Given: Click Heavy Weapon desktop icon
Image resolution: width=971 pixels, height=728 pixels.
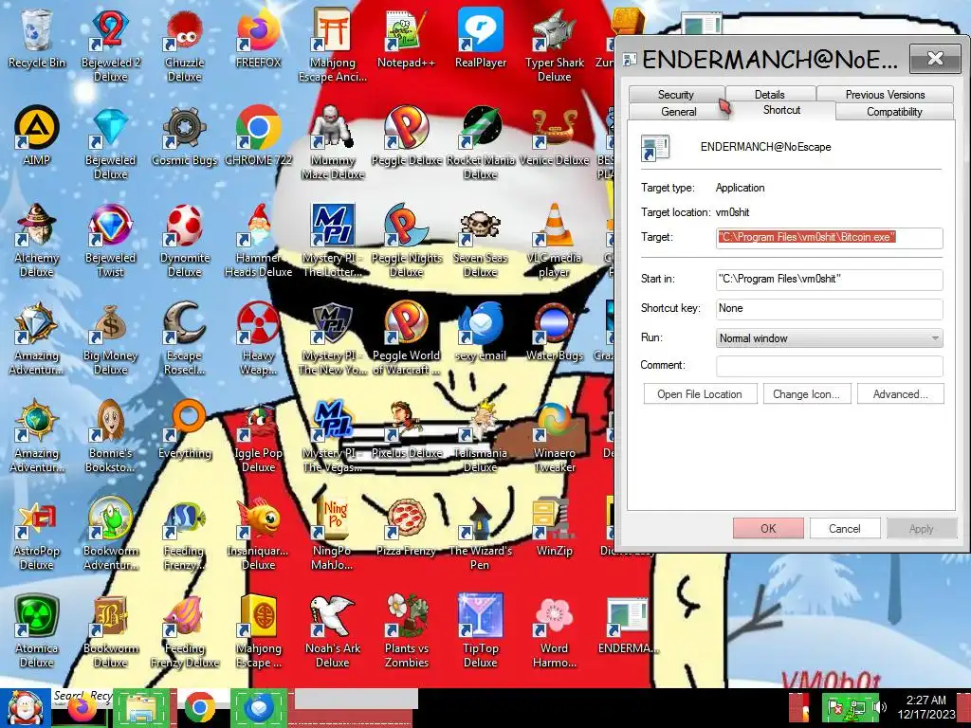Looking at the screenshot, I should click(x=258, y=338).
